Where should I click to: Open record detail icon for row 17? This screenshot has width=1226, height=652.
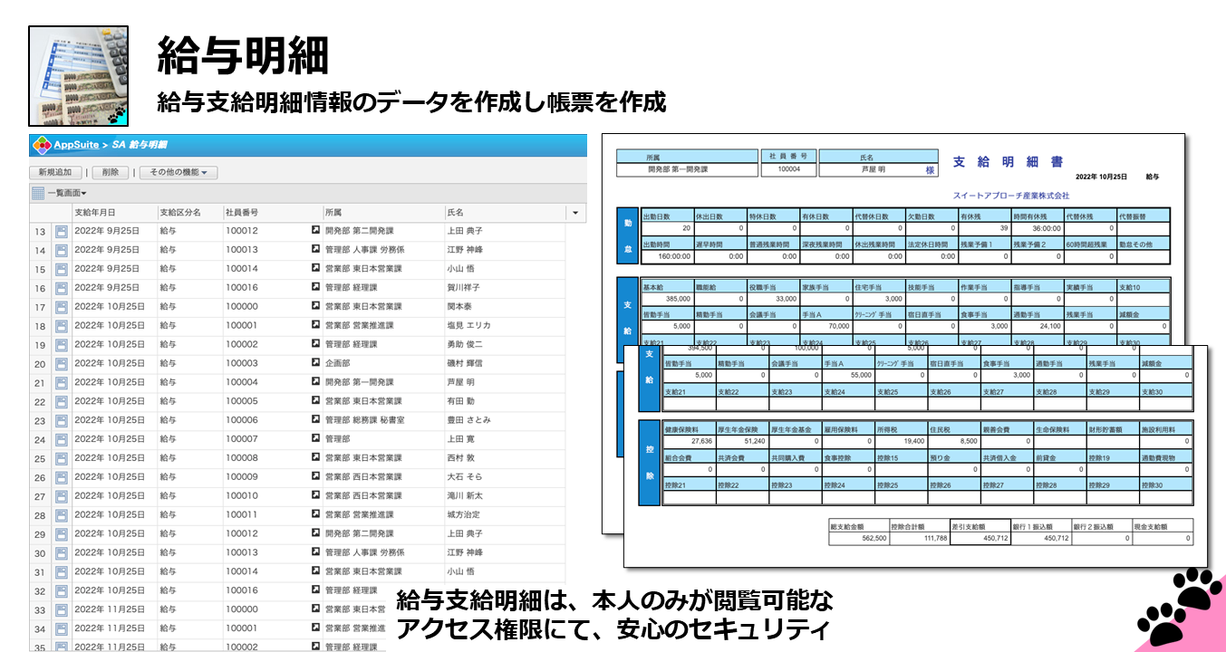point(63,307)
